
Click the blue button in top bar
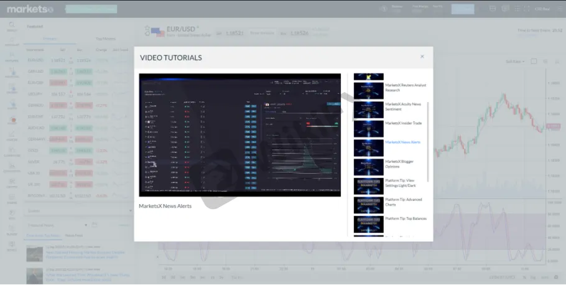click(x=462, y=9)
